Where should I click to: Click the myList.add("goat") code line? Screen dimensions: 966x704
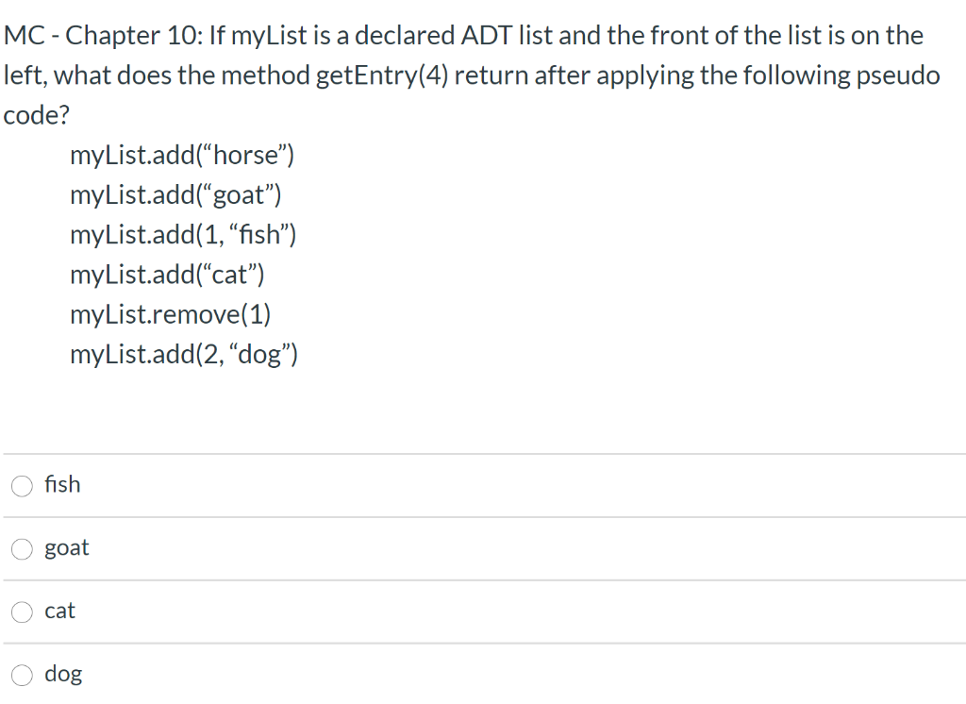179,195
